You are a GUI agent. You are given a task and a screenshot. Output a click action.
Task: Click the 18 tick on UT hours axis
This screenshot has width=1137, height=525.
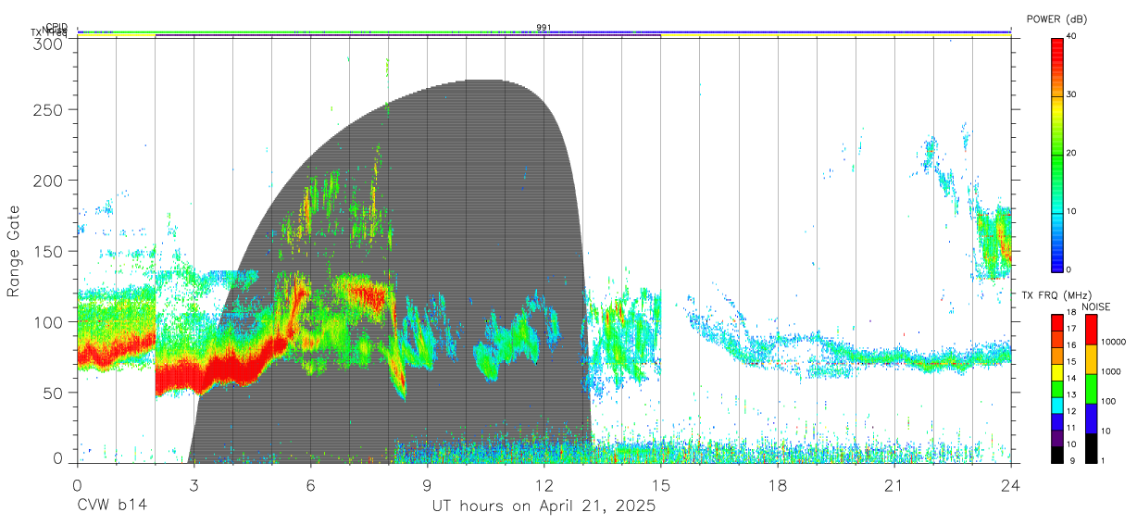coord(778,485)
